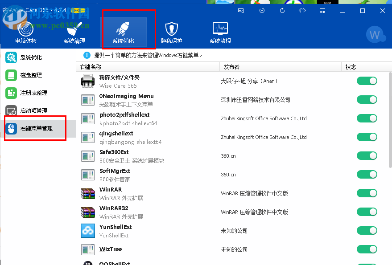Viewport: 392px width, 265px height.
Task: Click the 注册表整理 green grid icon
Action: coord(11,93)
